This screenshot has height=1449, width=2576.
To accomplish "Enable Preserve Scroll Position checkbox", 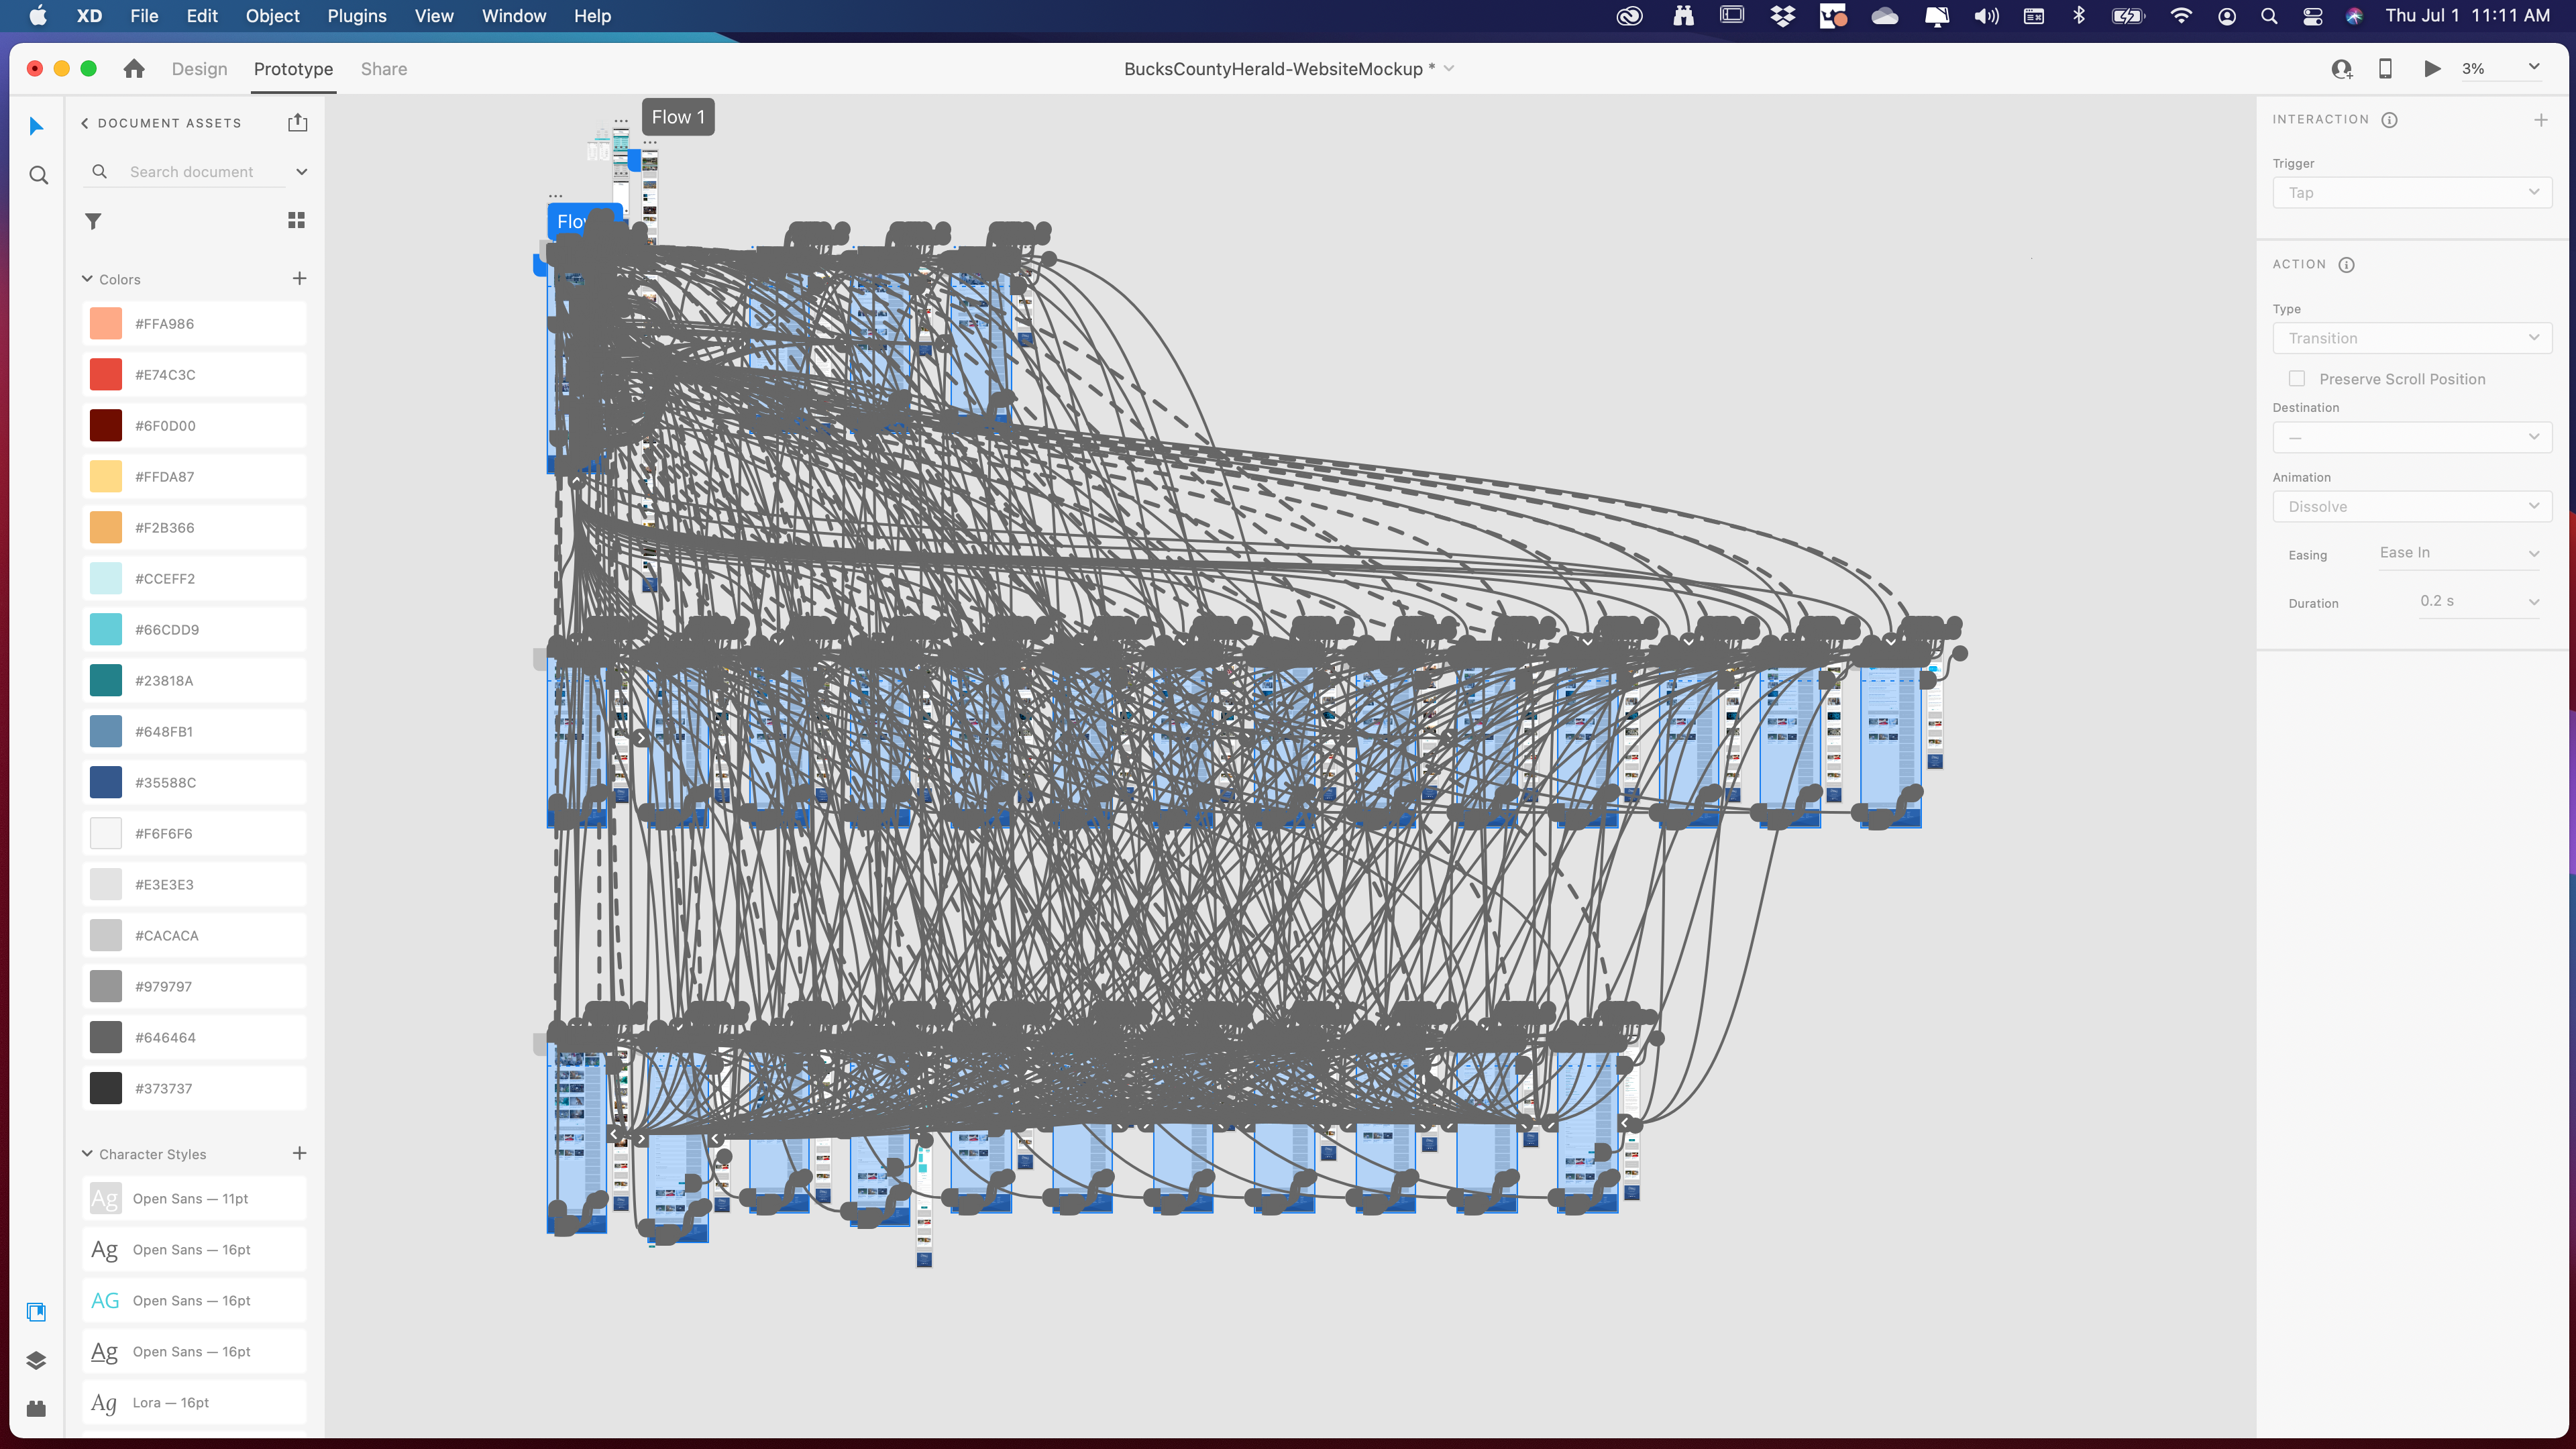I will click(2297, 379).
